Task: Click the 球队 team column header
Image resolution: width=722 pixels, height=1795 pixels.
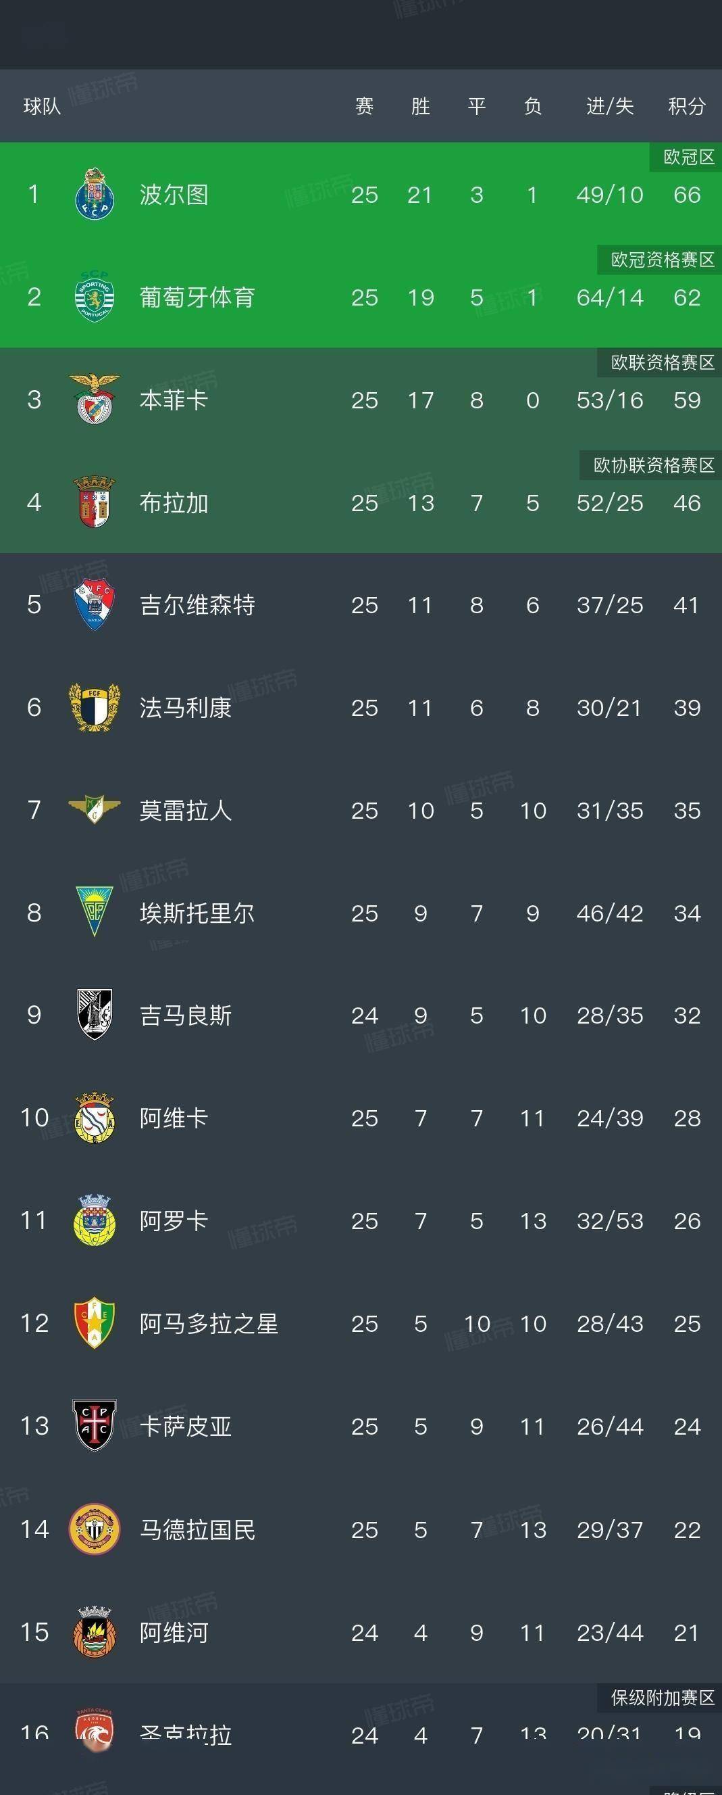Action: tap(43, 107)
